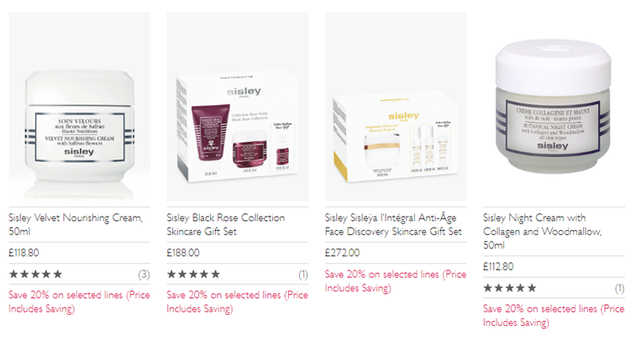Screen dimensions: 641x341
Task: Click Sisley Velvet Nourishing Cream, 50ml title
Action: [x=76, y=224]
